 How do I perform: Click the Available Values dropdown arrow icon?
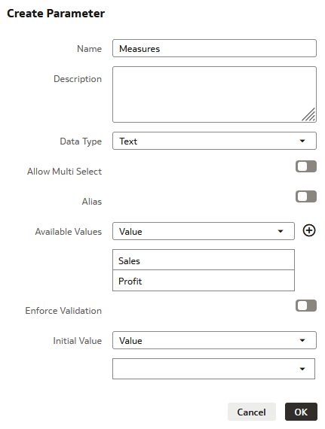tap(281, 232)
